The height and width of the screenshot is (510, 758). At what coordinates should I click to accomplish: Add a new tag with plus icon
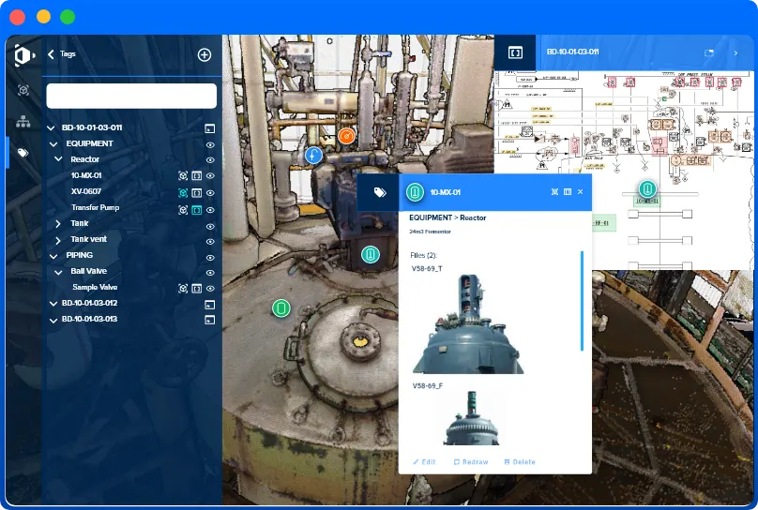[x=205, y=55]
